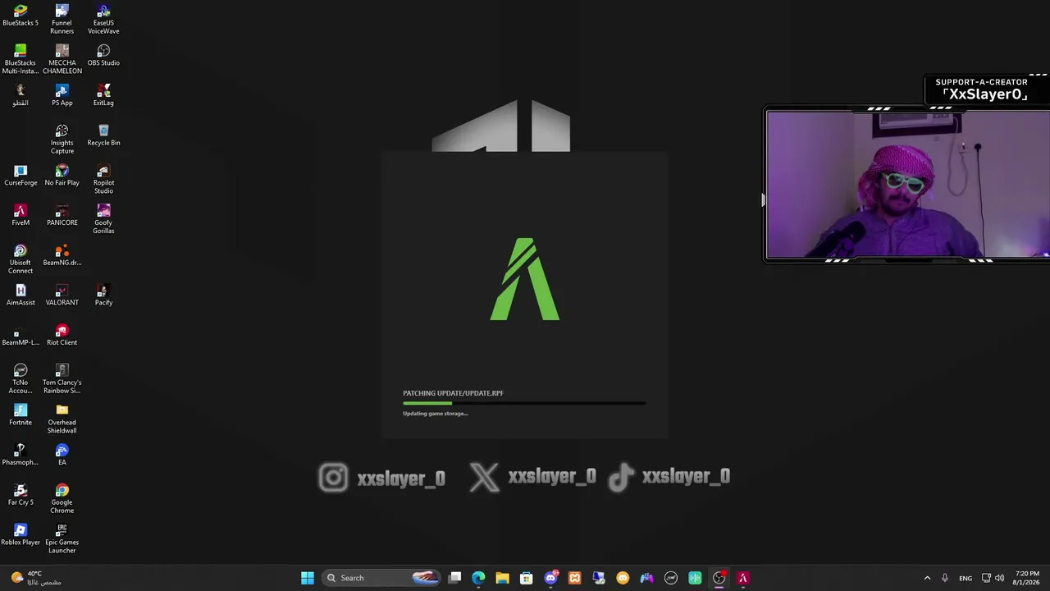Select the TcNo Account Switcher icon

21,379
